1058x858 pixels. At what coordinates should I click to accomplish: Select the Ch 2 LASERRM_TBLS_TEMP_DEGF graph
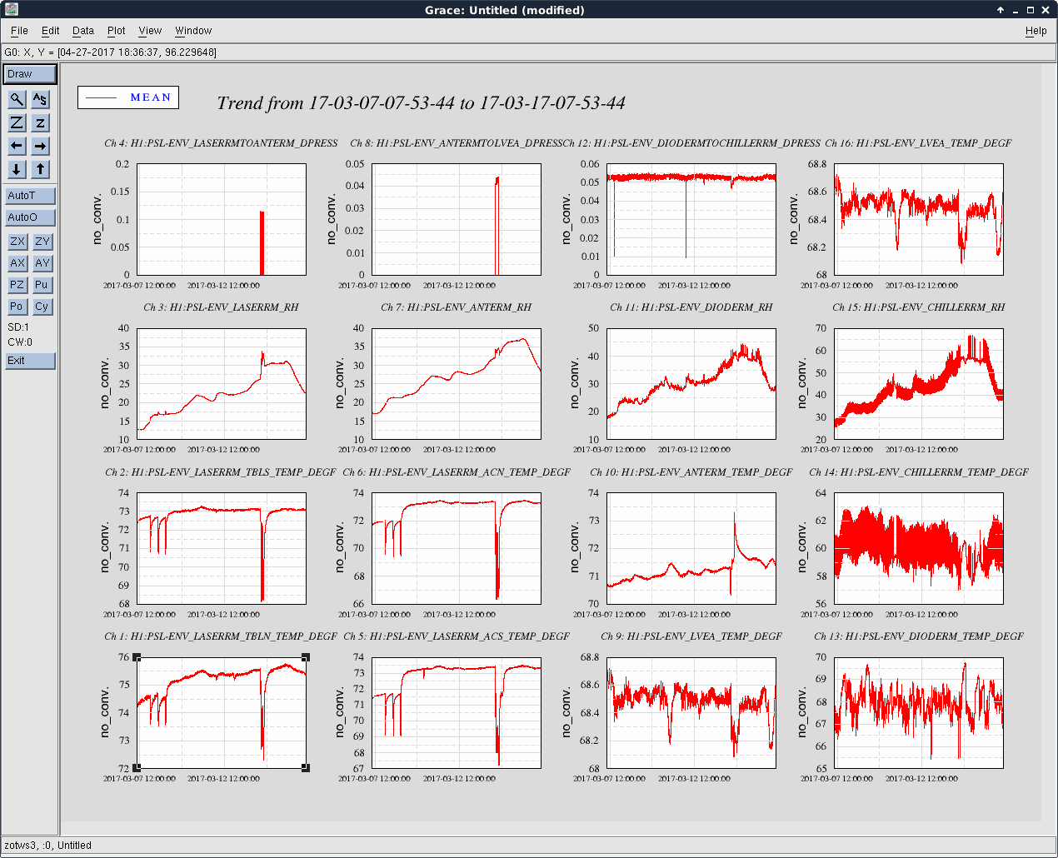[222, 548]
